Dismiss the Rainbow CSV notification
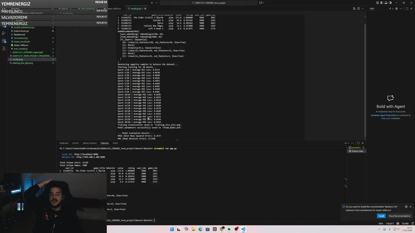Image resolution: width=415 pixels, height=233 pixels. 410,206
